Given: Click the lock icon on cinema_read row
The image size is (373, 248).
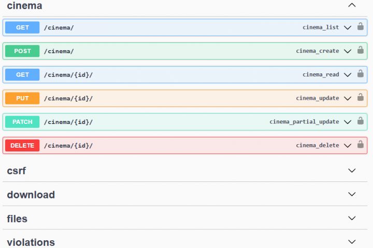Looking at the screenshot, I should tap(360, 74).
